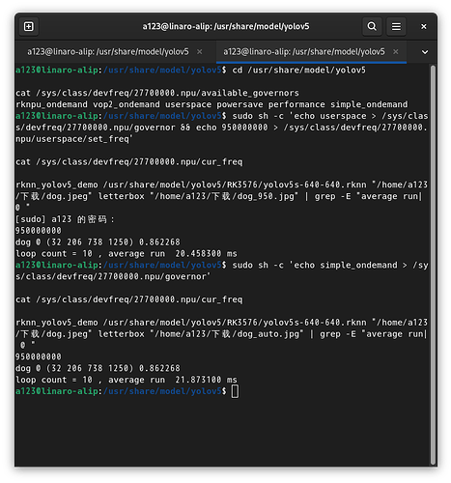Screen dimensions: 451x483
Task: Open the terminal search tool
Action: pyautogui.click(x=372, y=26)
